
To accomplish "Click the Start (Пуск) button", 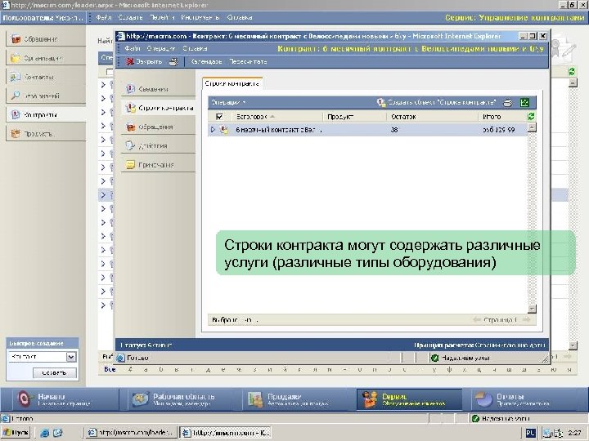I will 16,432.
